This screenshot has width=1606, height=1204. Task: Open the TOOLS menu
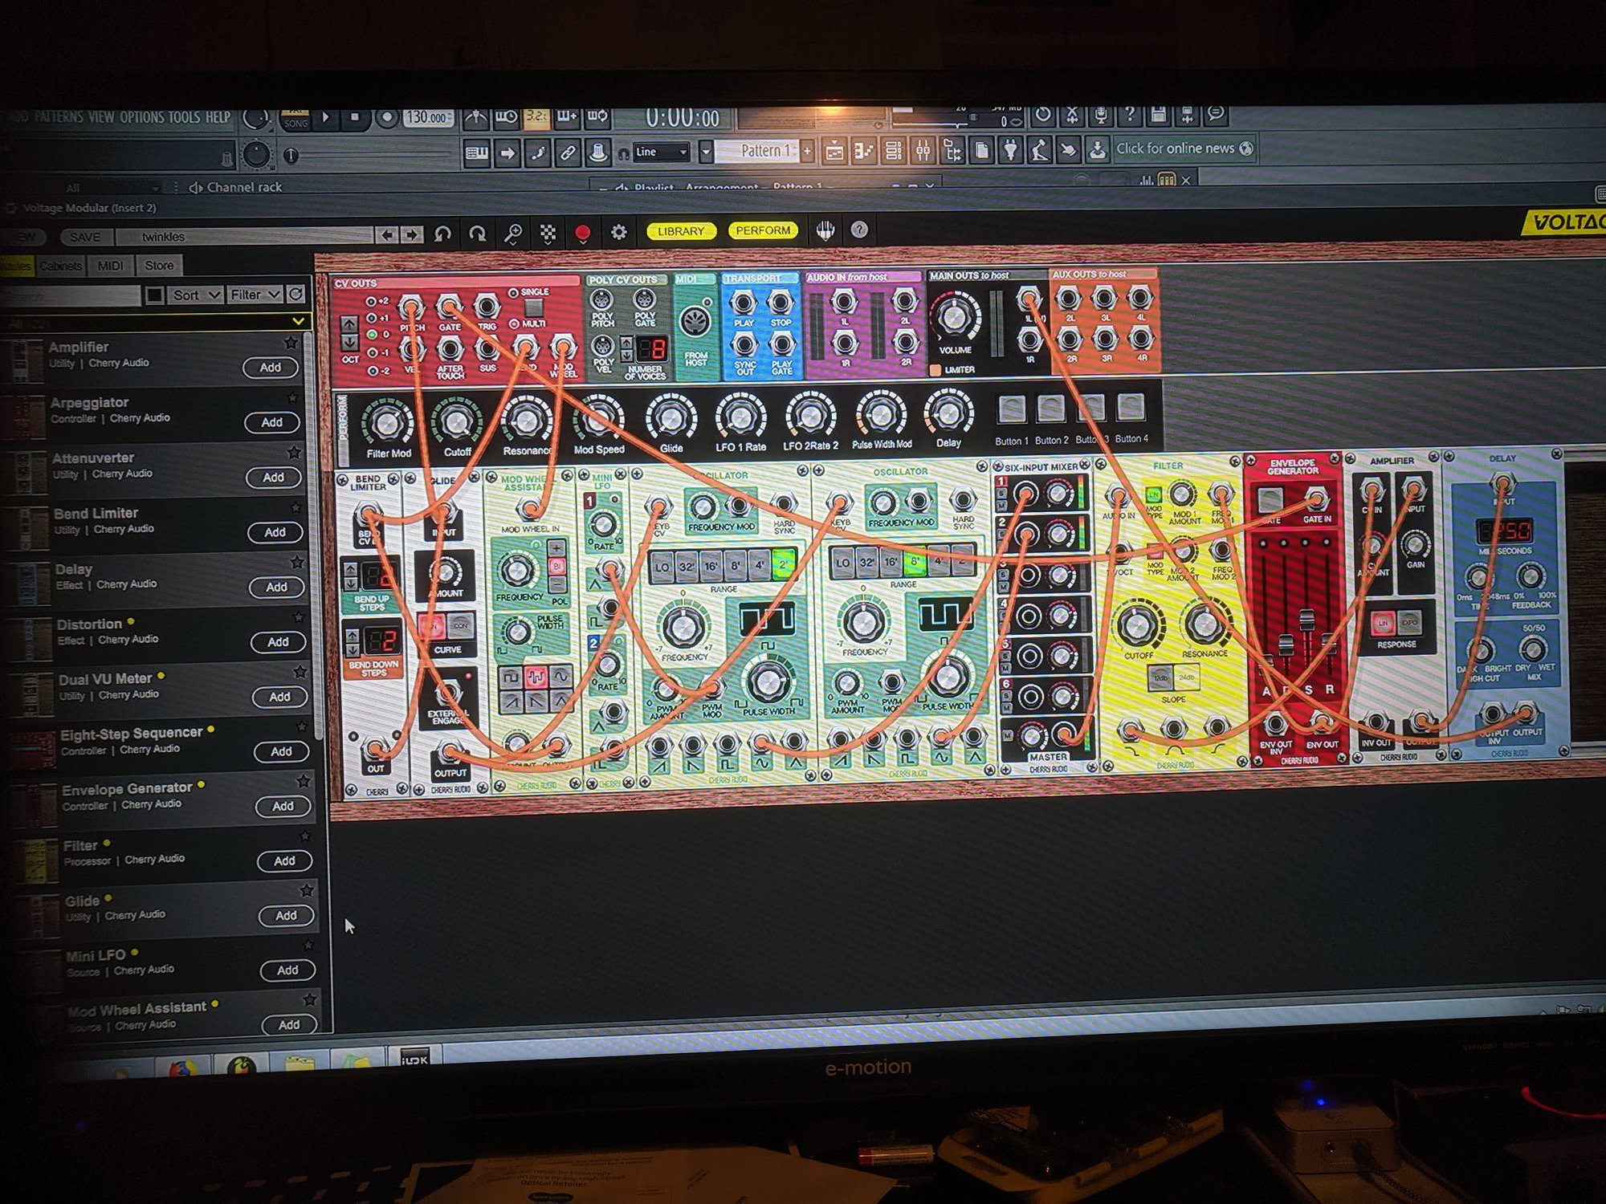click(x=185, y=117)
